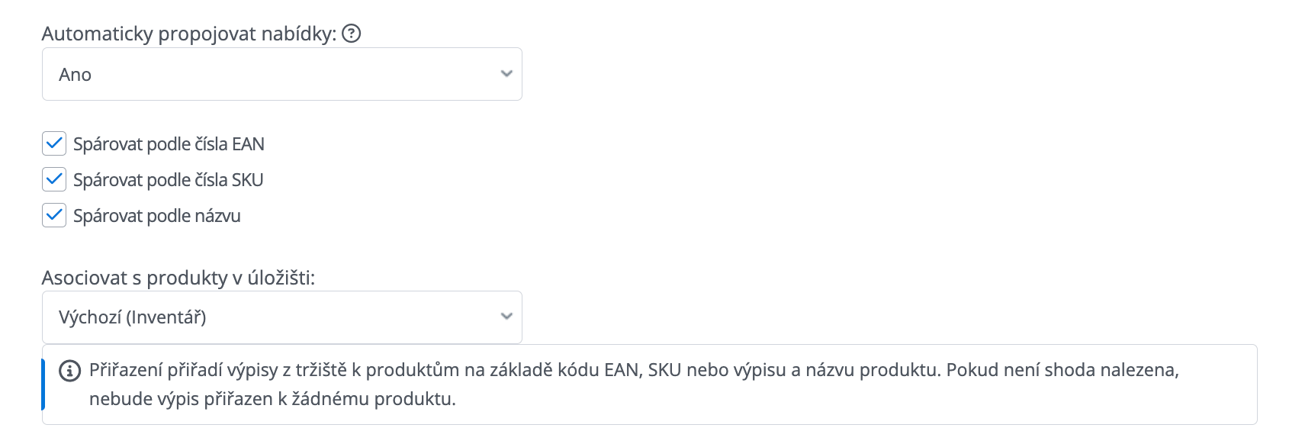The width and height of the screenshot is (1289, 444).
Task: Click the blue accent bar of info box
Action: point(43,384)
